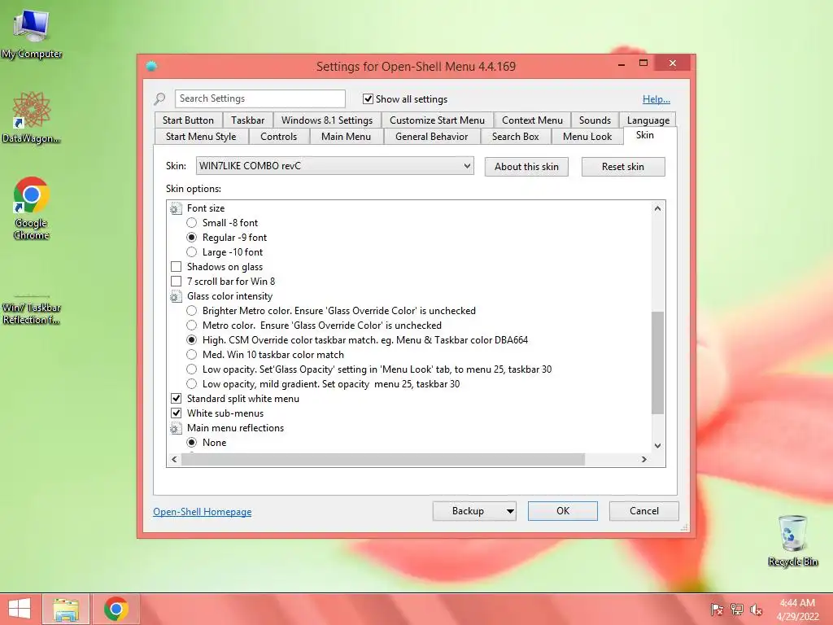
Task: Select Brighter Metro color radio option
Action: [192, 311]
